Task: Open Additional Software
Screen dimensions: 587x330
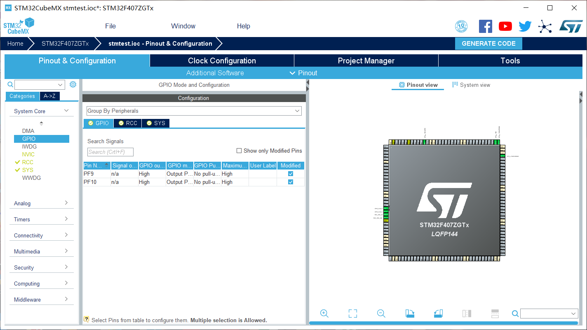Action: 215,73
